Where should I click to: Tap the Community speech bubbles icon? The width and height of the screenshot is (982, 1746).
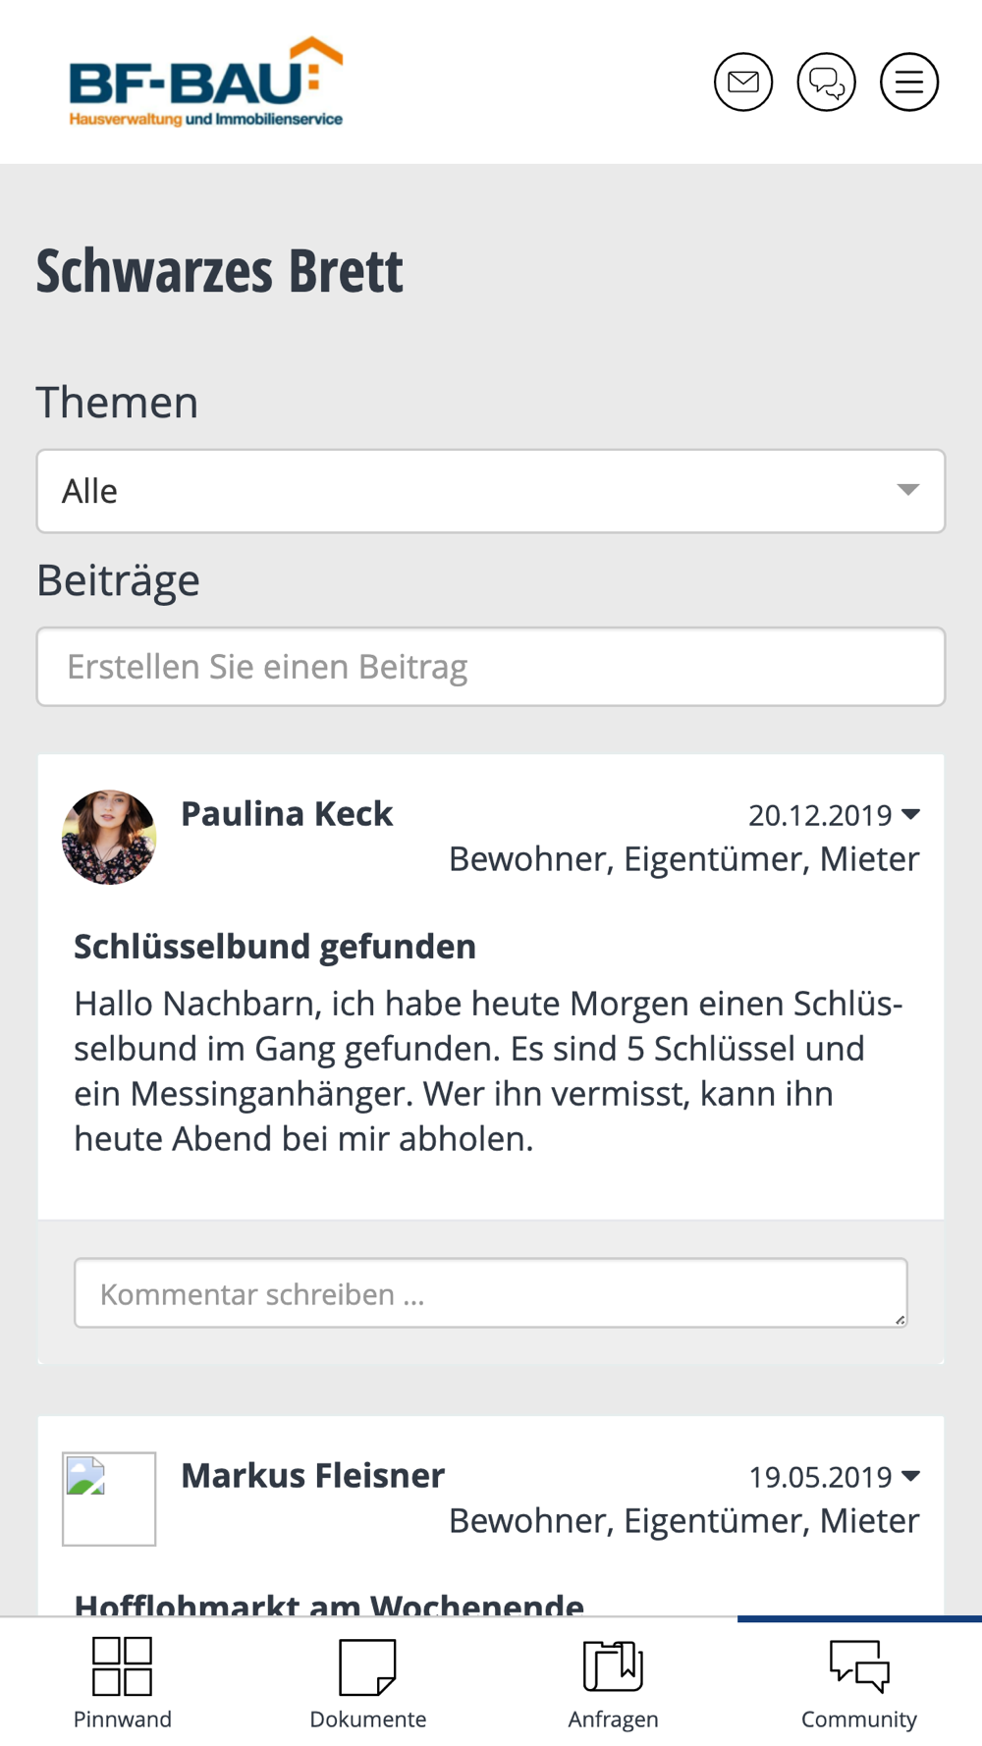(859, 1665)
